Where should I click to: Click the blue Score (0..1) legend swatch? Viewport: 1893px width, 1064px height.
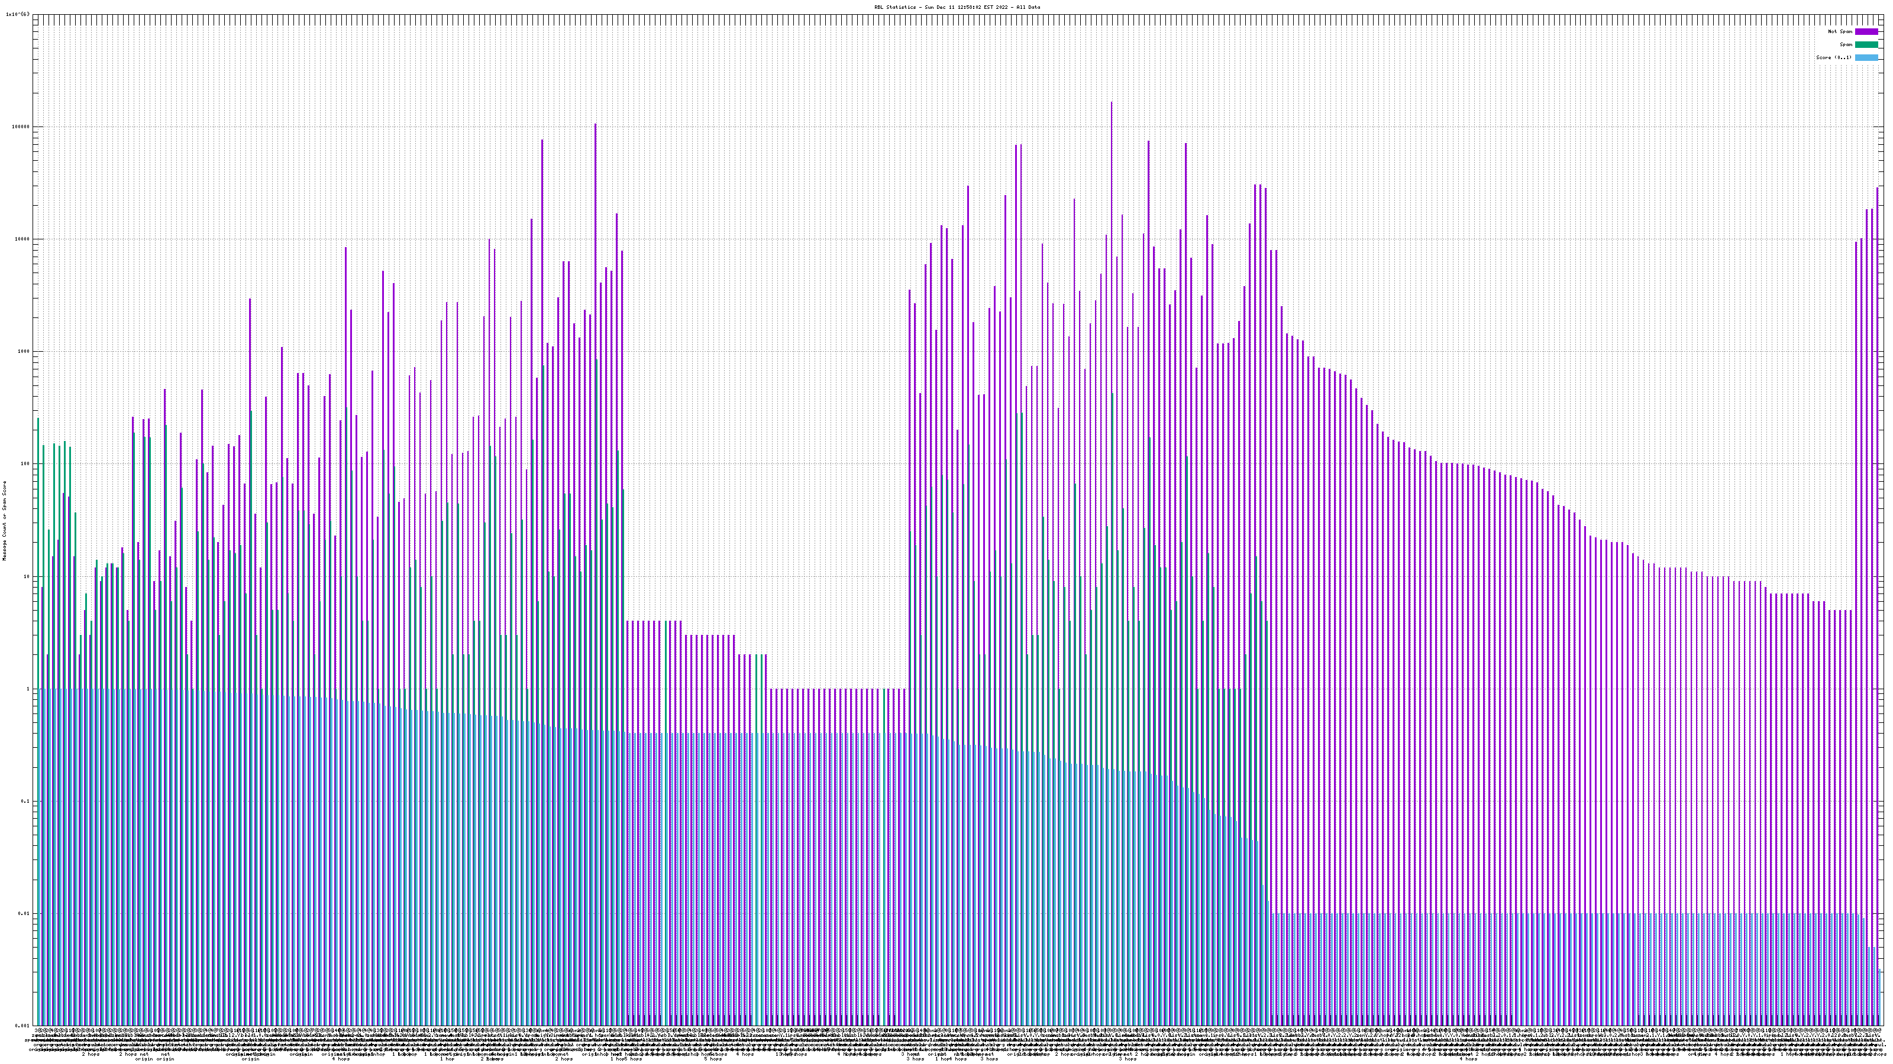coord(1866,57)
